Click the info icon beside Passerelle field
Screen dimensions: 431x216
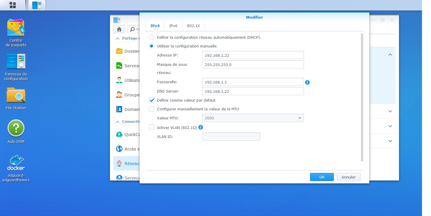click(307, 82)
